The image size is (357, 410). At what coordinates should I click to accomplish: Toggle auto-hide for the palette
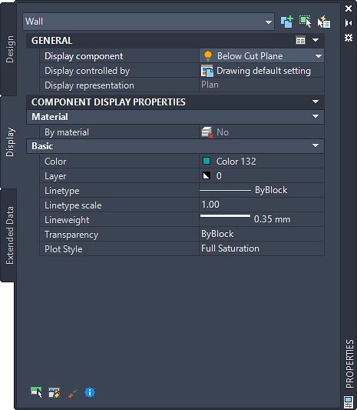click(x=349, y=23)
